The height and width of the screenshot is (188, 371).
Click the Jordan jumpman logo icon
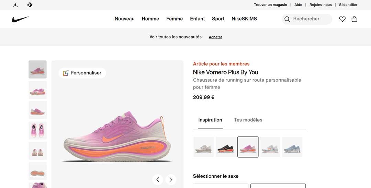(x=15, y=5)
